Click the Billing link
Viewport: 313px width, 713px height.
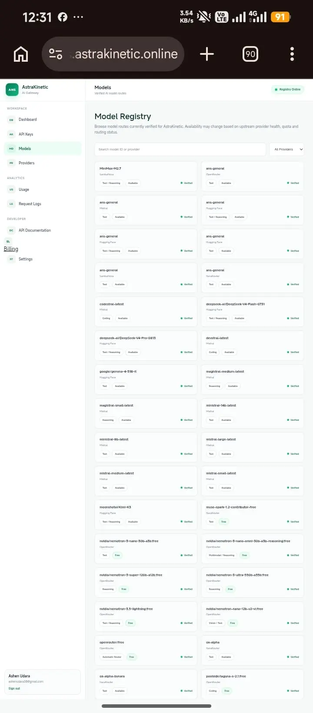click(11, 249)
